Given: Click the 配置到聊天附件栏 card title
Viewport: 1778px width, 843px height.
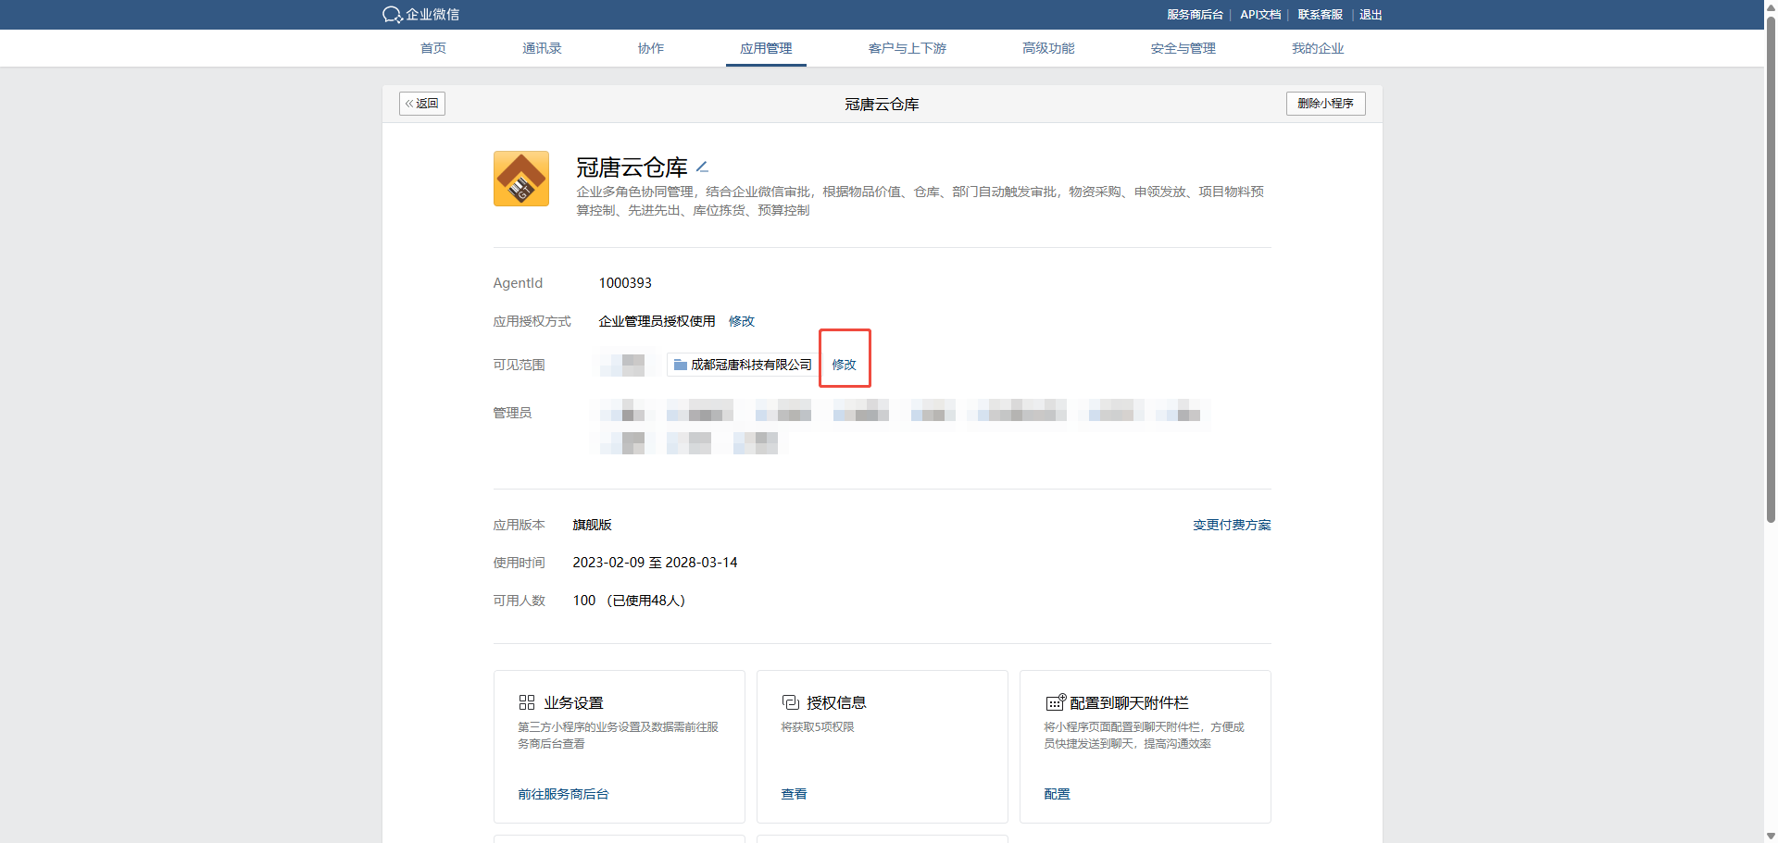Looking at the screenshot, I should point(1129,702).
